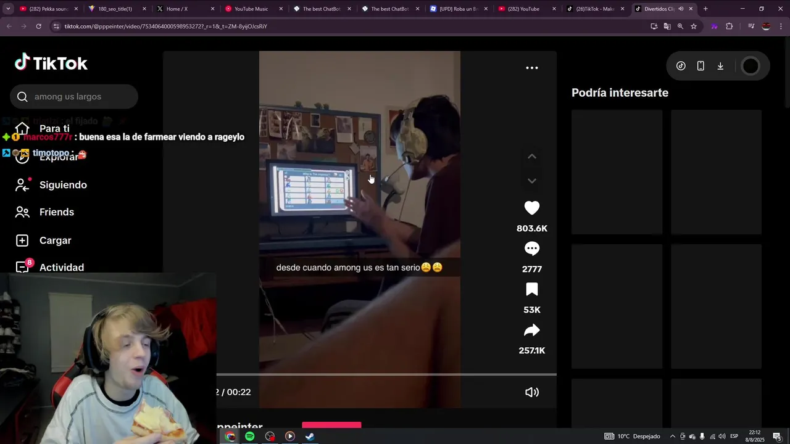Screen dimensions: 790x444
Task: Share the video with the arrow icon
Action: click(x=531, y=331)
